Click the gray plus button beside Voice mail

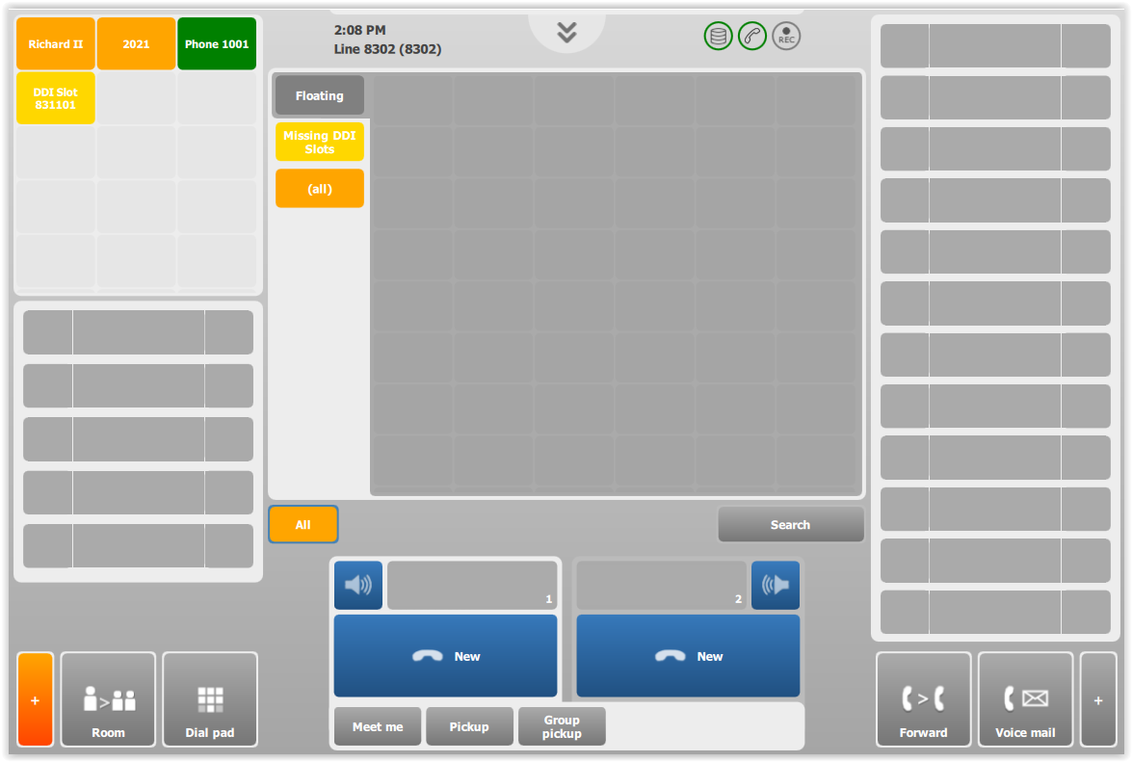1098,699
